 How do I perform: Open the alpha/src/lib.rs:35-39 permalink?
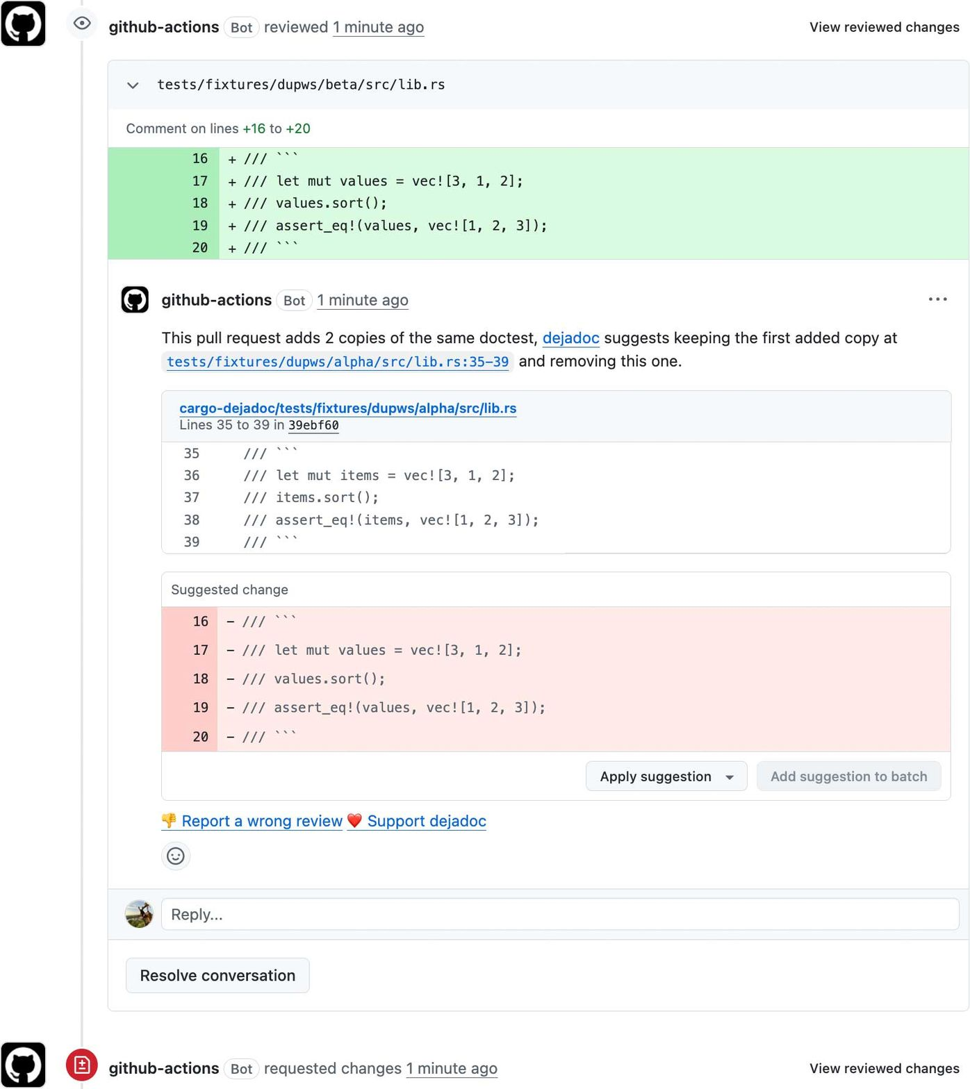(x=338, y=362)
